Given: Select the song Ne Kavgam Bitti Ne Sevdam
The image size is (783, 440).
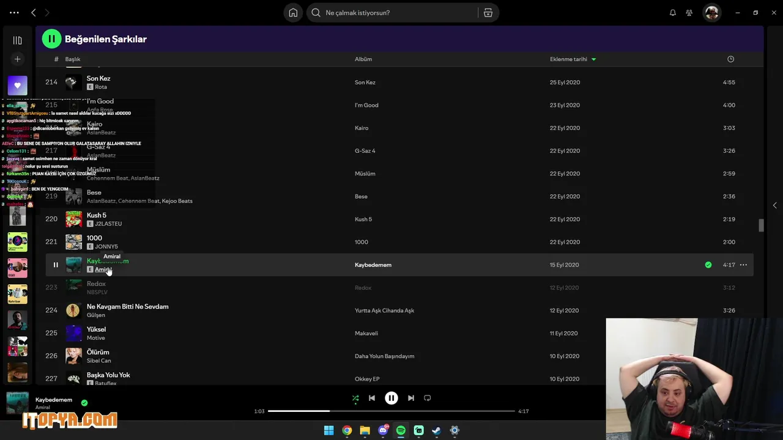Looking at the screenshot, I should click(x=127, y=307).
